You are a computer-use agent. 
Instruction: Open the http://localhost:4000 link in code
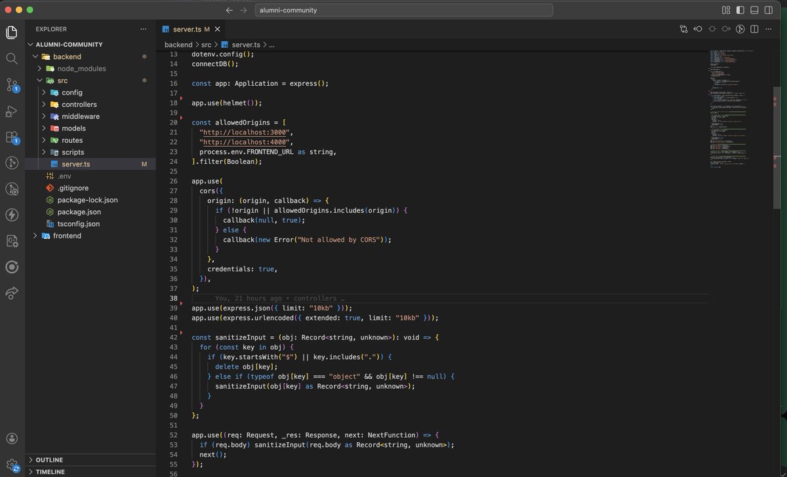click(x=245, y=142)
